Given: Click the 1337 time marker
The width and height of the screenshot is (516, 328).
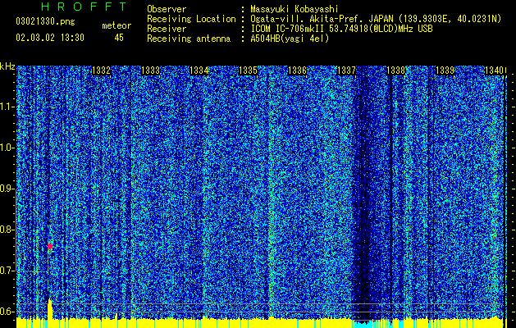Looking at the screenshot, I should click(x=346, y=71).
